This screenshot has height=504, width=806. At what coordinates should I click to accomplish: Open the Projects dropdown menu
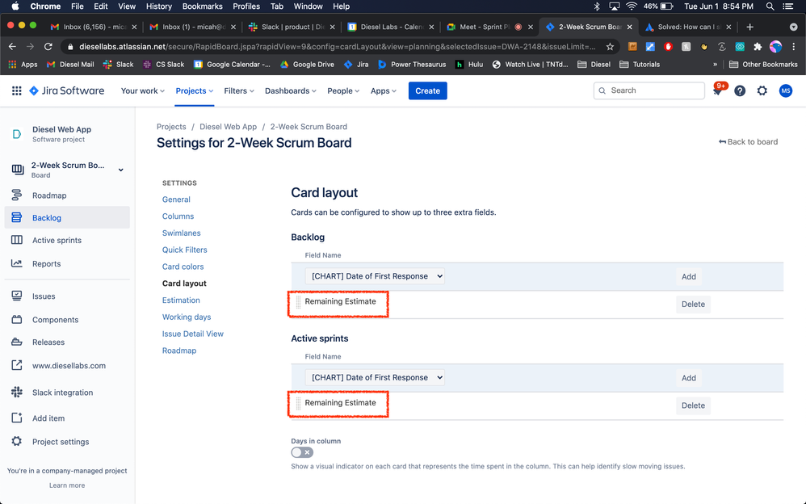195,91
